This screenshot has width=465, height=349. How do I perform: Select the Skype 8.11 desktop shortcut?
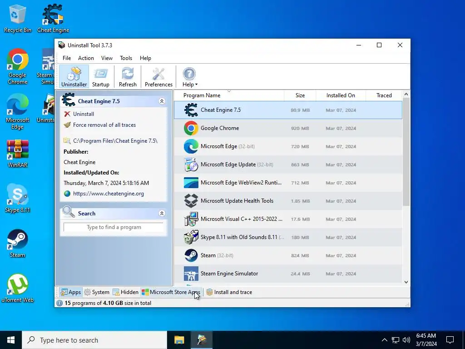pyautogui.click(x=18, y=198)
